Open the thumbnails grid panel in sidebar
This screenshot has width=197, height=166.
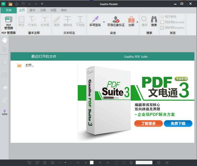pos(5,75)
